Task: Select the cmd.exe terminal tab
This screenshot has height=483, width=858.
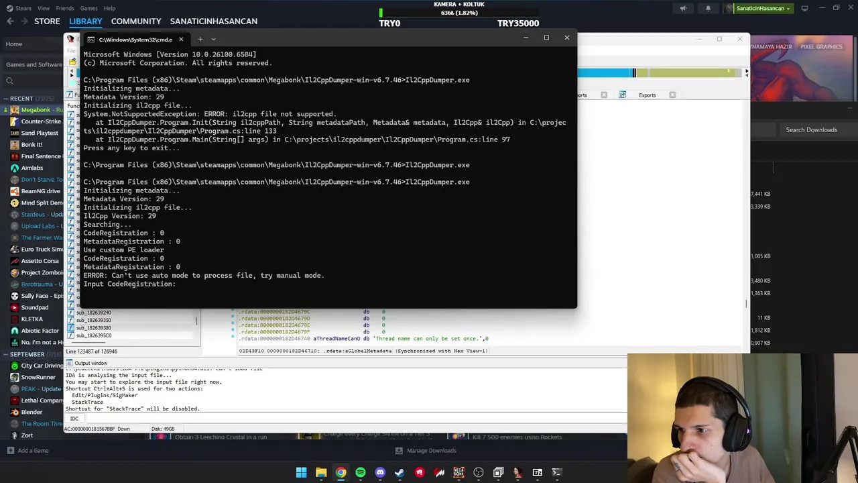Action: (135, 40)
